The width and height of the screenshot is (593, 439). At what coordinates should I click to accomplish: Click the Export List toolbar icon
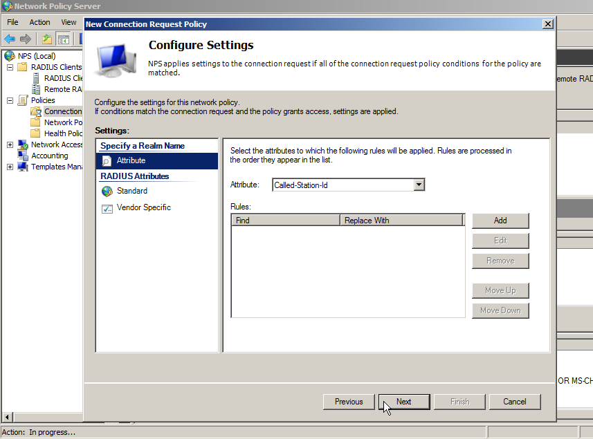point(47,39)
